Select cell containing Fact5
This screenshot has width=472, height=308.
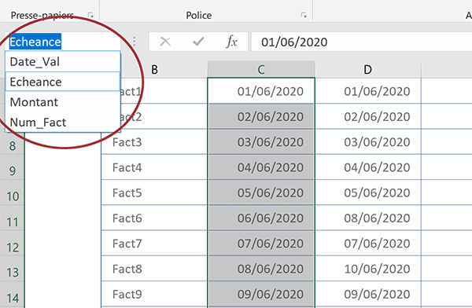click(x=154, y=192)
